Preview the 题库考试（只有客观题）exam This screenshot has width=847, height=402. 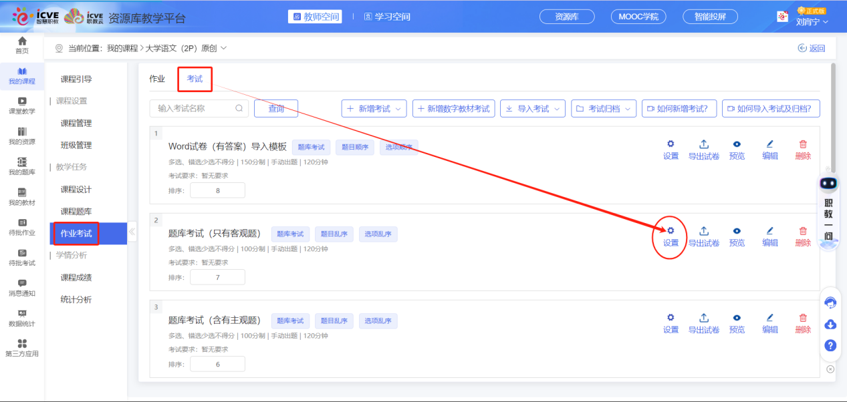point(737,236)
